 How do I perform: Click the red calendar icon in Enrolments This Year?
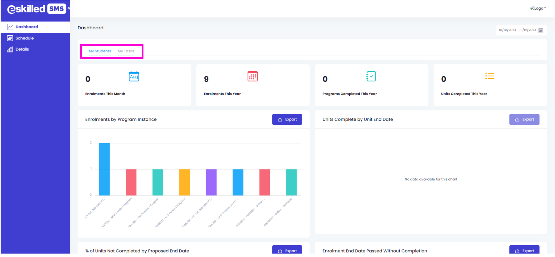click(253, 76)
